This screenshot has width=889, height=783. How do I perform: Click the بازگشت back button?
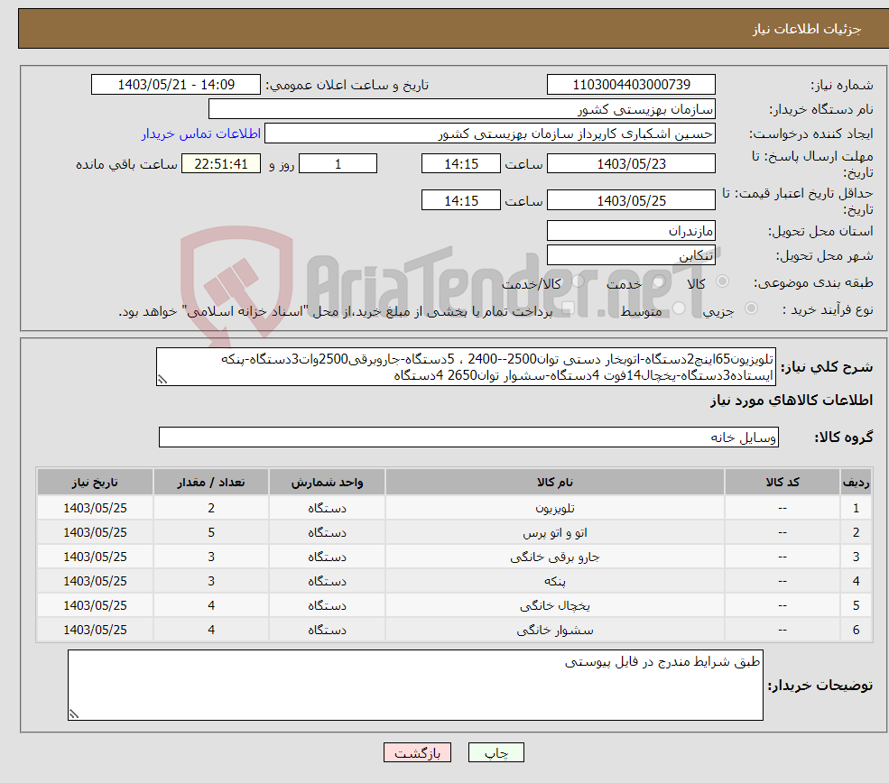[417, 752]
